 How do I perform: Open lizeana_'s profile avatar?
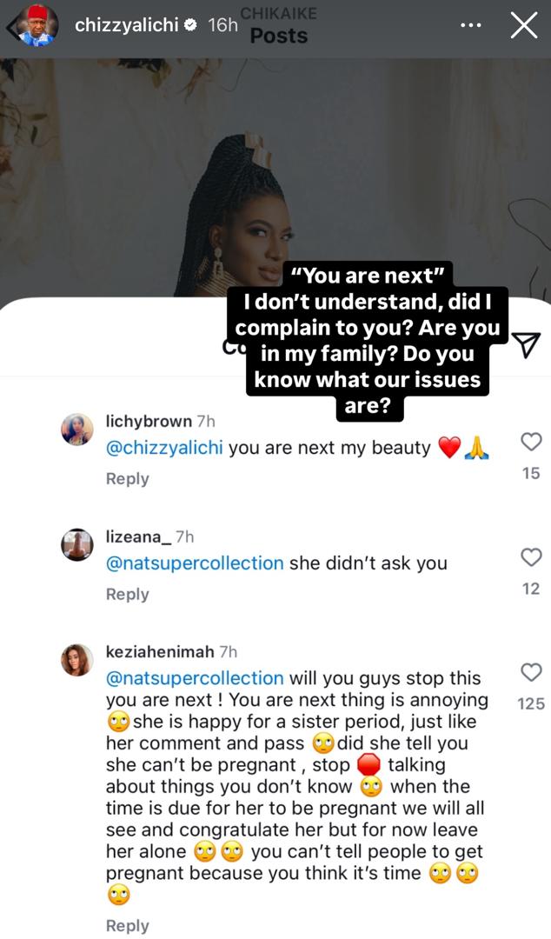[x=76, y=545]
